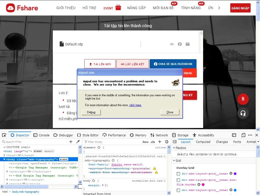Screen dimensions: 260x195
Task: Show more navigation items with right chevron
Action: pyautogui.click(x=219, y=8)
